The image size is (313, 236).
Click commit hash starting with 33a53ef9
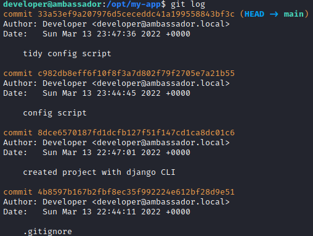pos(136,14)
